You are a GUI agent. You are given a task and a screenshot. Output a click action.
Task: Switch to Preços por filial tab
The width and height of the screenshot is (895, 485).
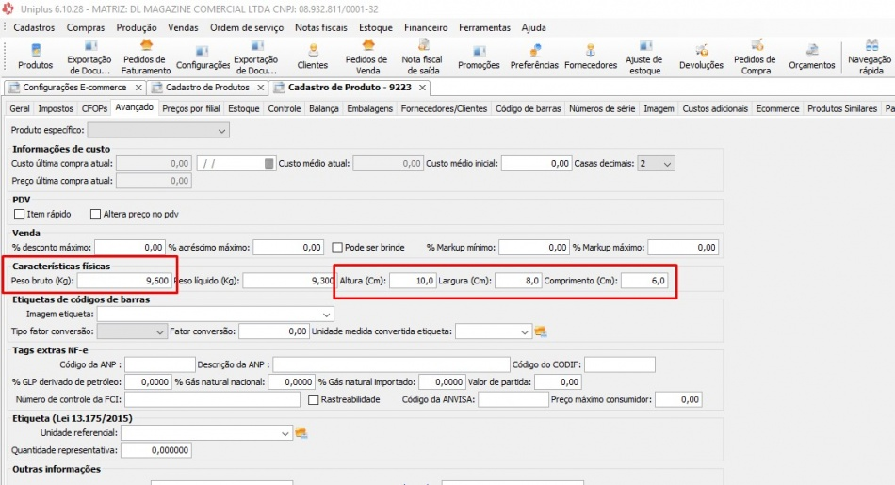pyautogui.click(x=191, y=108)
